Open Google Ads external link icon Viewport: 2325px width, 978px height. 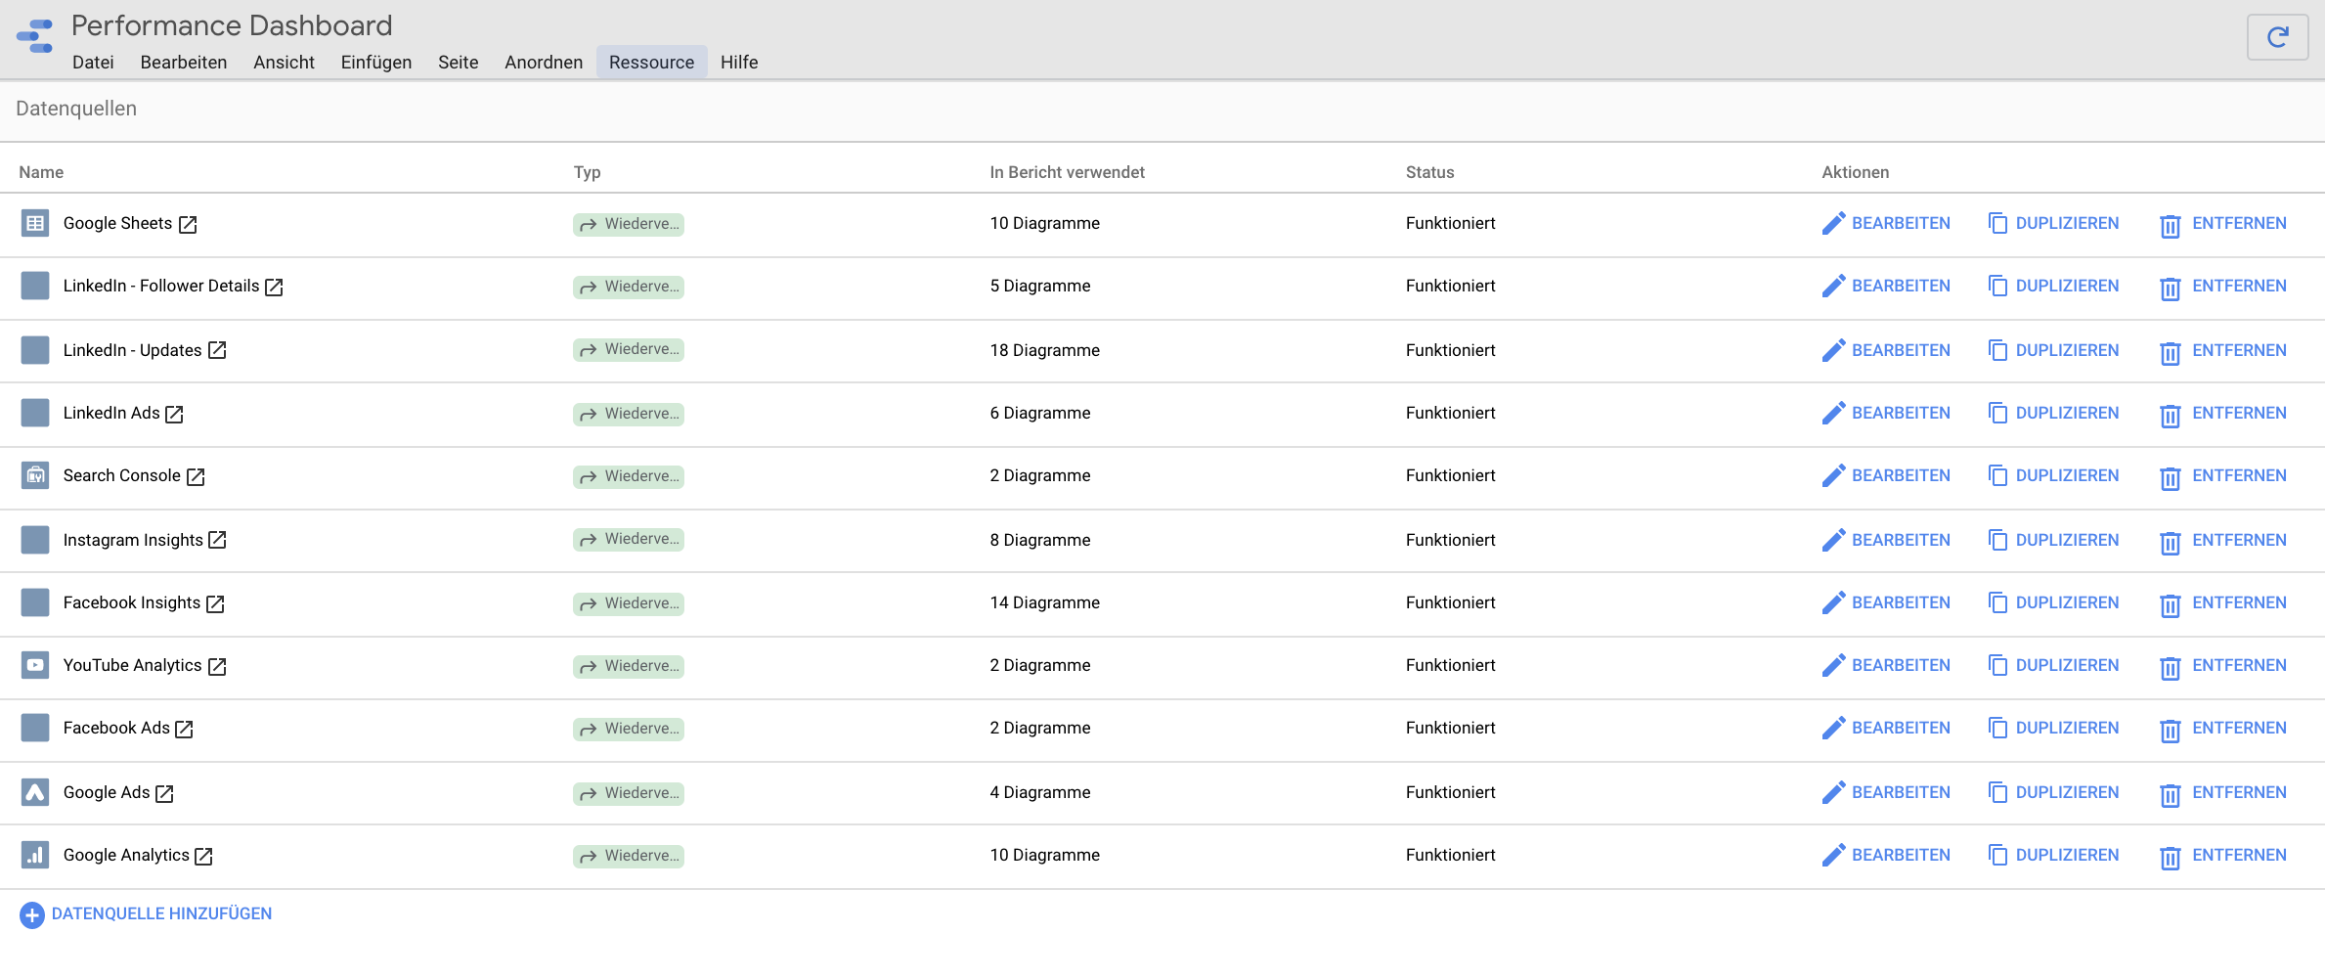pyautogui.click(x=164, y=794)
